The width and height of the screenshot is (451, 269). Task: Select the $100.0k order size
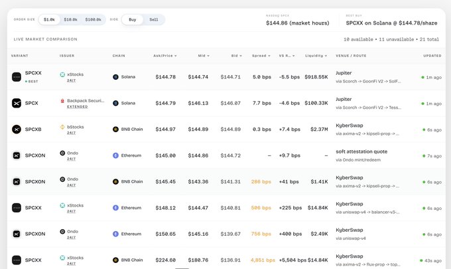(94, 19)
